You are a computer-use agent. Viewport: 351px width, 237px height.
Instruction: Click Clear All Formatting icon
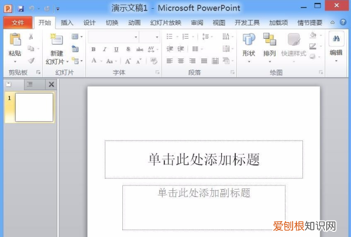click(x=154, y=61)
